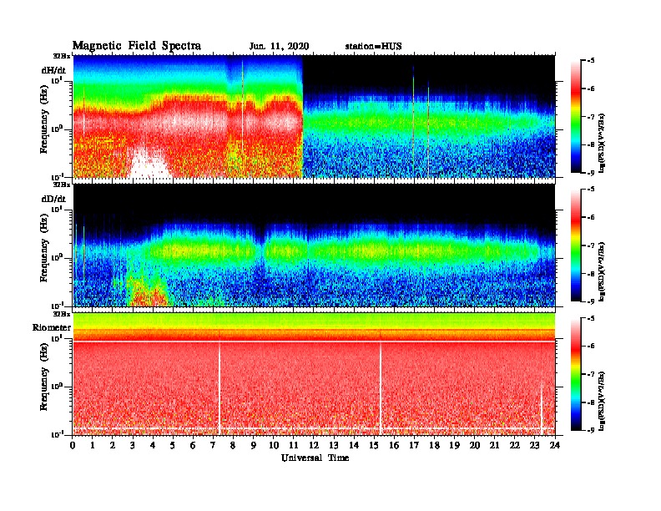
Task: Click hour "20" on the Universal Time axis
Action: (475, 446)
